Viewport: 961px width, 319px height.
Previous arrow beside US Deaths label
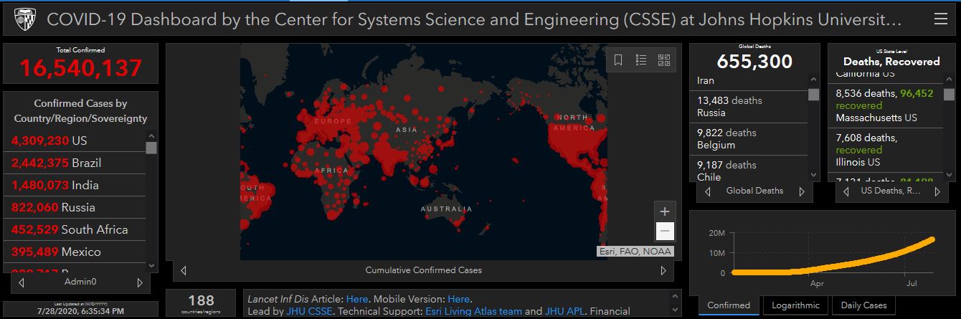click(x=846, y=191)
